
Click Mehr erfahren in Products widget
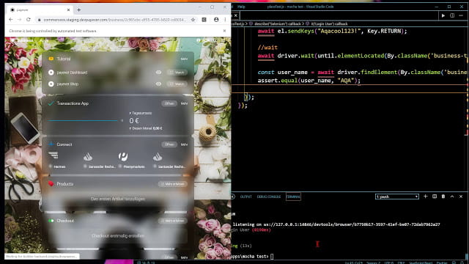(x=173, y=184)
